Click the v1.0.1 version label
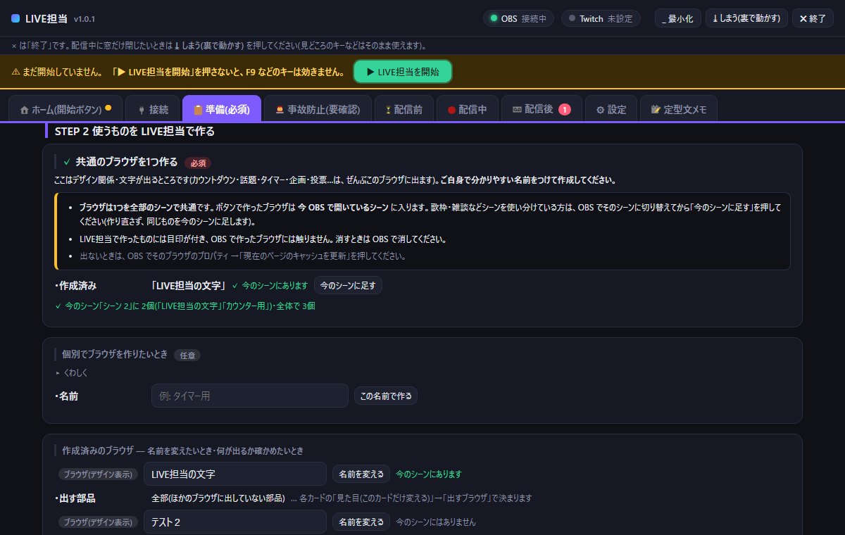Image resolution: width=845 pixels, height=535 pixels. (x=84, y=19)
